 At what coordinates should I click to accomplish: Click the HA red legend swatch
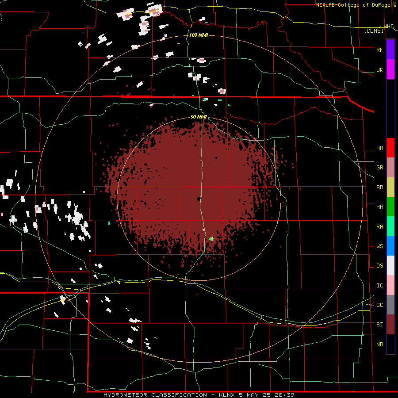click(390, 148)
